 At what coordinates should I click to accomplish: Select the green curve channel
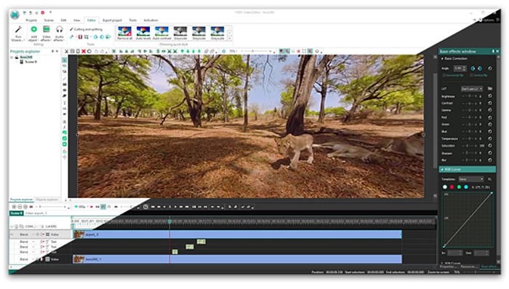point(459,187)
